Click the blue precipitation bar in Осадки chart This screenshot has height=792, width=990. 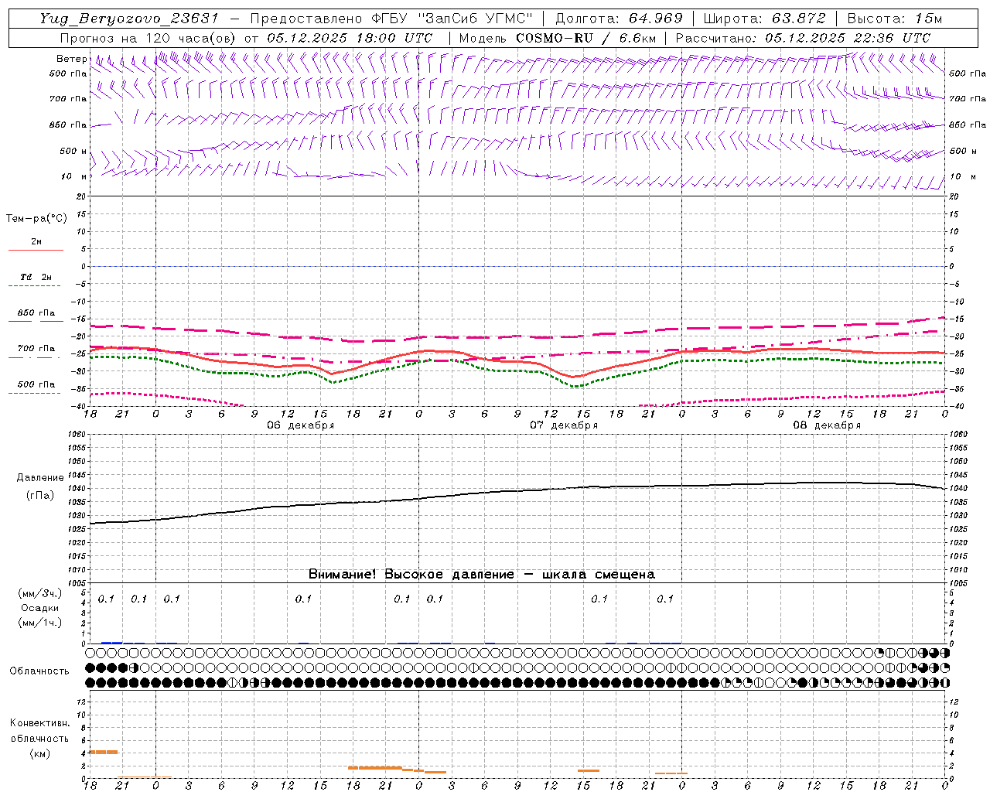point(111,642)
